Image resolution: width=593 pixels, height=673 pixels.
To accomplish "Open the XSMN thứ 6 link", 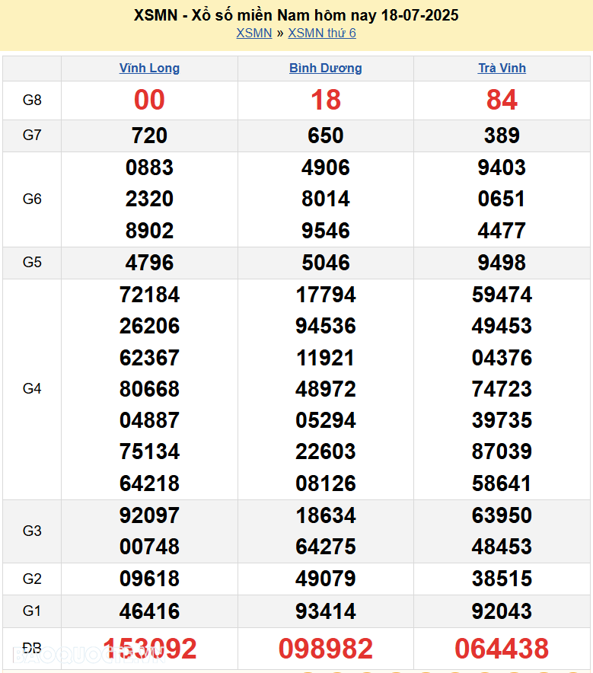I will click(321, 33).
